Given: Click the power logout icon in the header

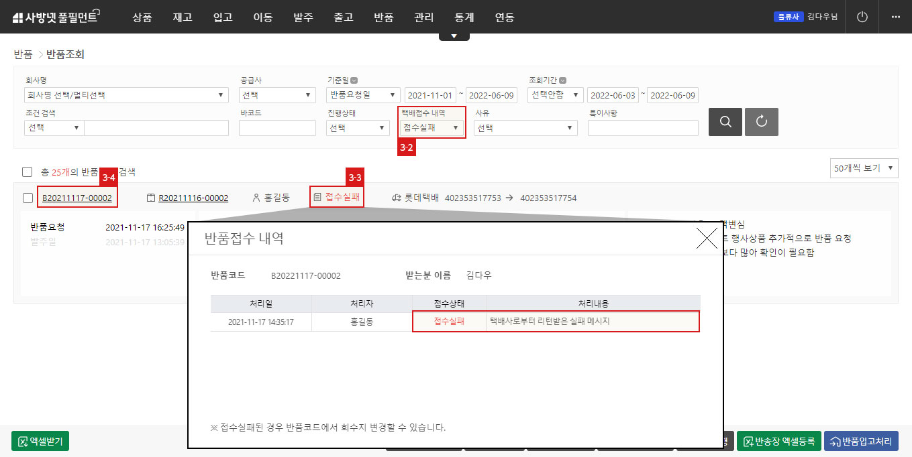Looking at the screenshot, I should point(862,17).
